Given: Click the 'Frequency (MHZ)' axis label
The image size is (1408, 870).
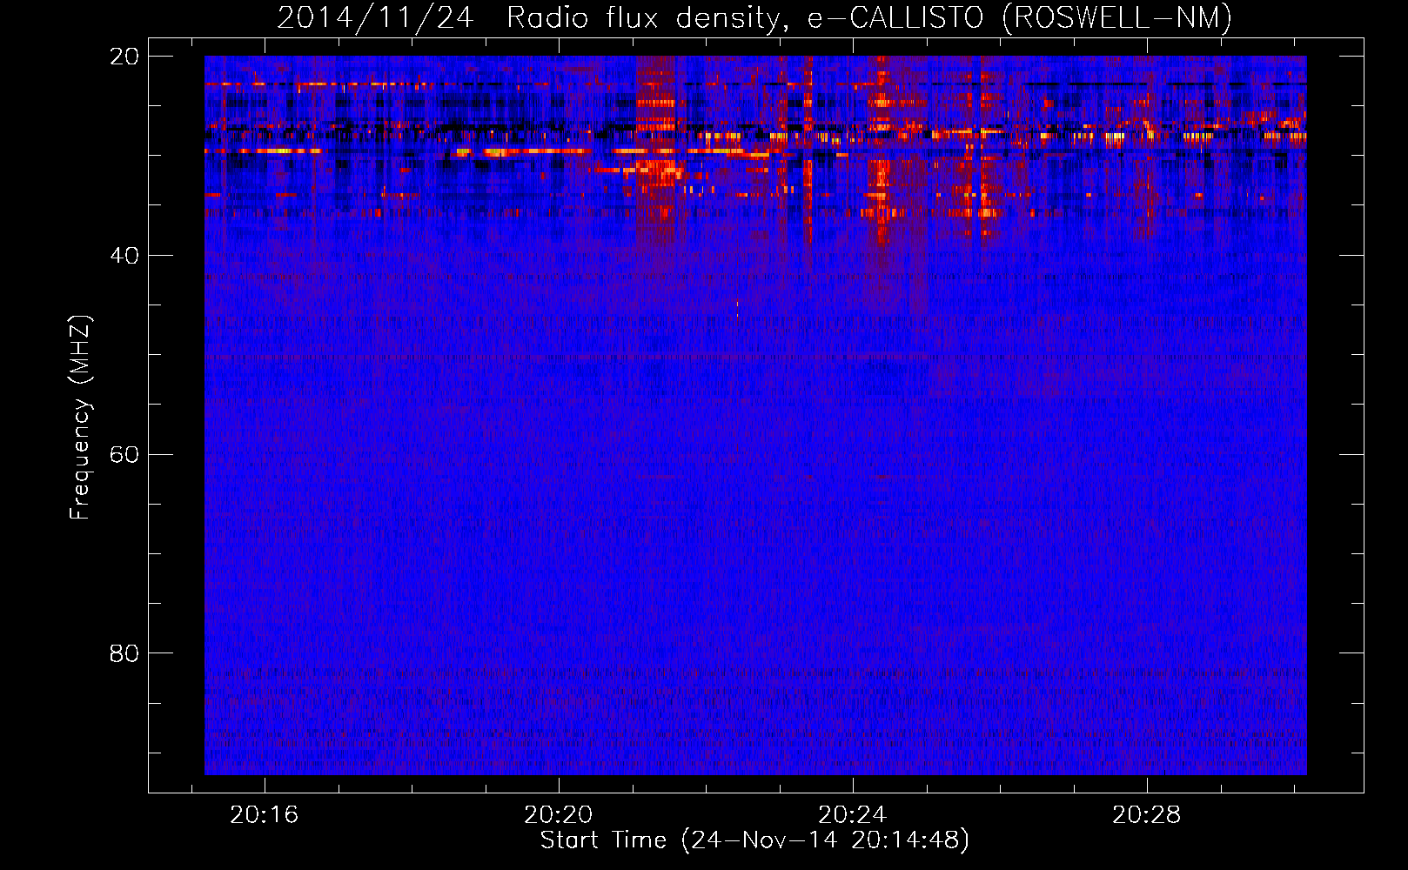Looking at the screenshot, I should point(80,417).
